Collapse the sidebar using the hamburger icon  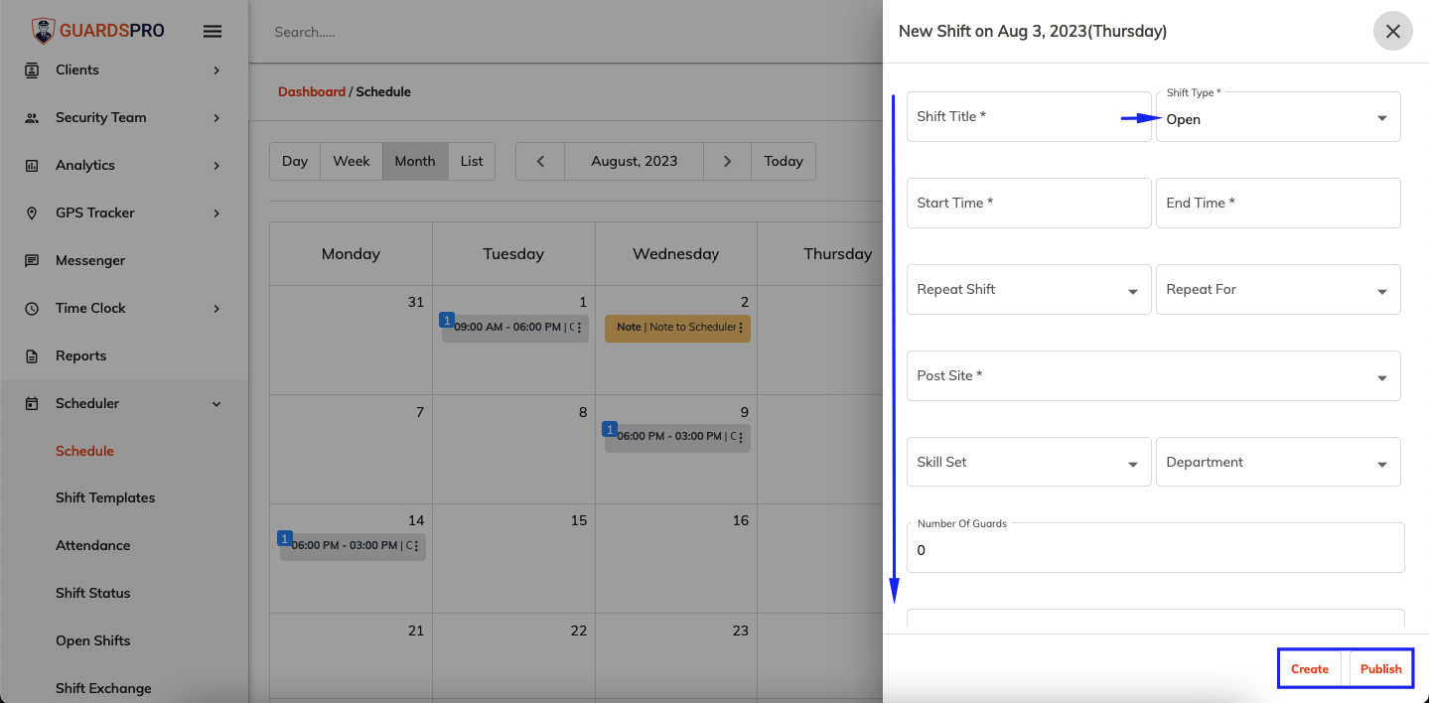pos(212,31)
